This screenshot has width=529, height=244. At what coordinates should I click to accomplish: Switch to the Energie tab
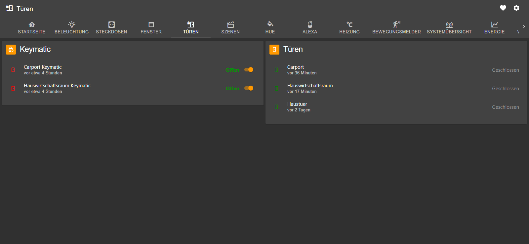494,28
